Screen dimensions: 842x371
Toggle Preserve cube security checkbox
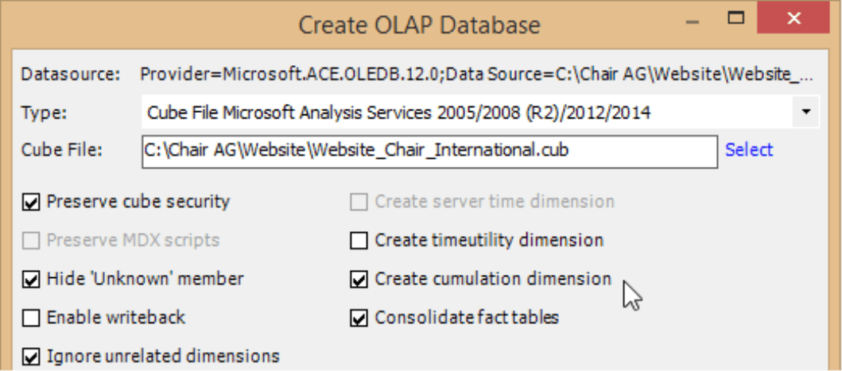31,203
